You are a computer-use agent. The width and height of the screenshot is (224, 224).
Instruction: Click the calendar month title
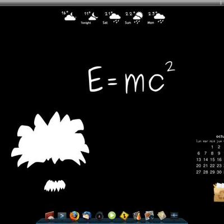click(220, 137)
